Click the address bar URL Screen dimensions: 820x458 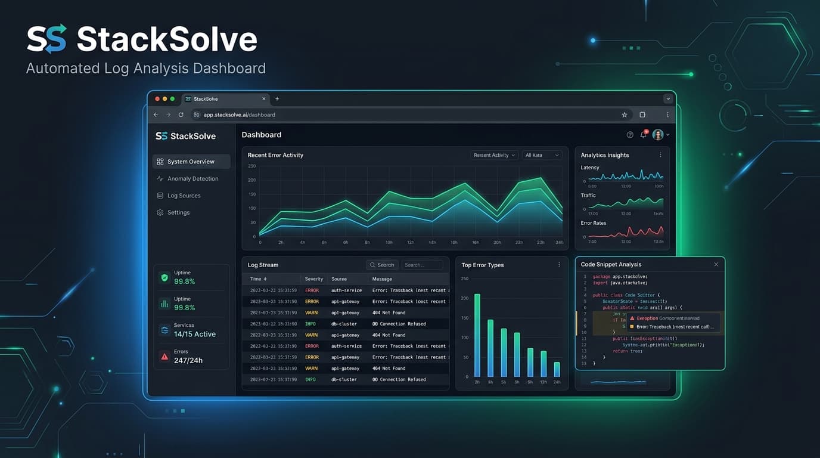point(240,114)
